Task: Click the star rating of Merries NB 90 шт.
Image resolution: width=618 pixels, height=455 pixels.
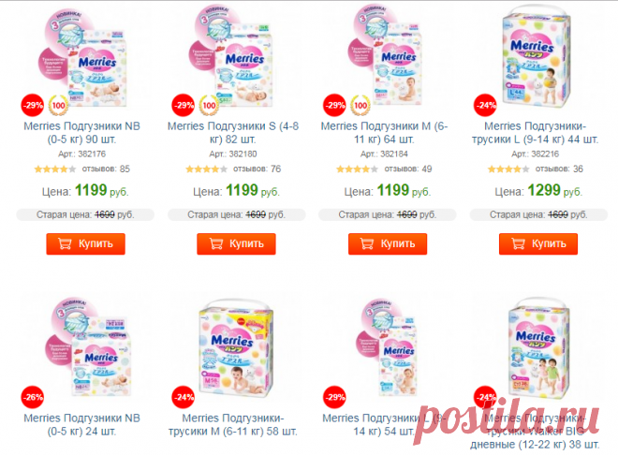Action: pyautogui.click(x=55, y=169)
